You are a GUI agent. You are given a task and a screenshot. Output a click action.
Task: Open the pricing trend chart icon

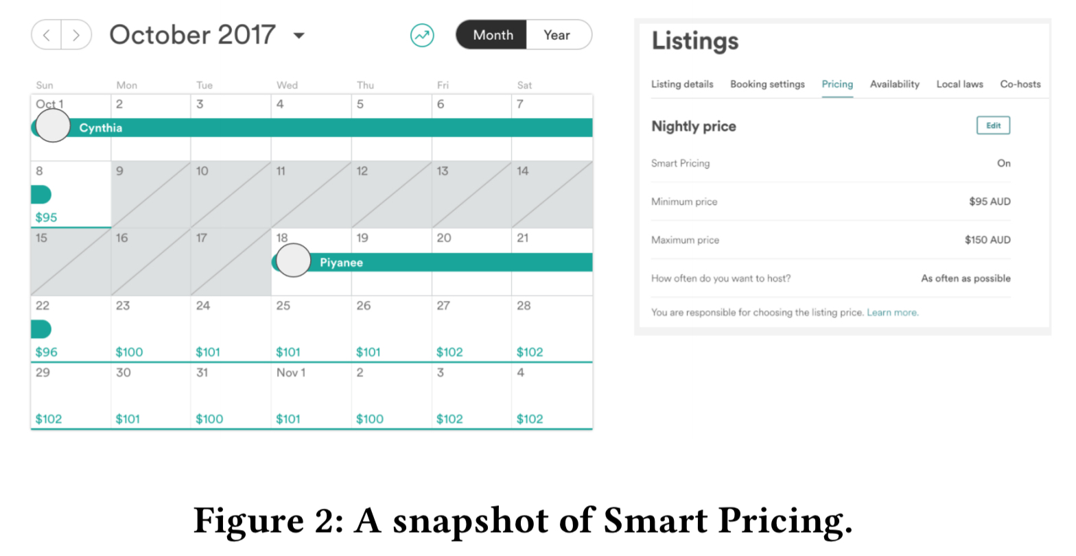click(x=422, y=35)
